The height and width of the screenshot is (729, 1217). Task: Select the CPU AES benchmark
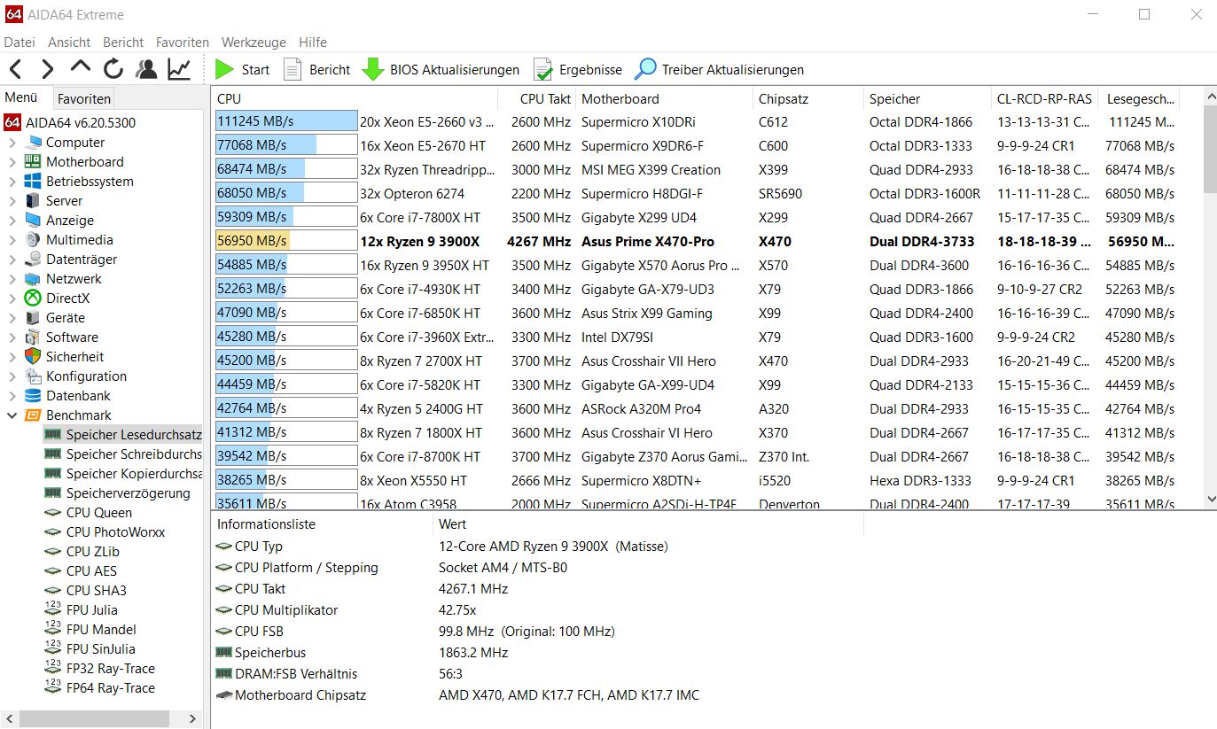click(81, 570)
